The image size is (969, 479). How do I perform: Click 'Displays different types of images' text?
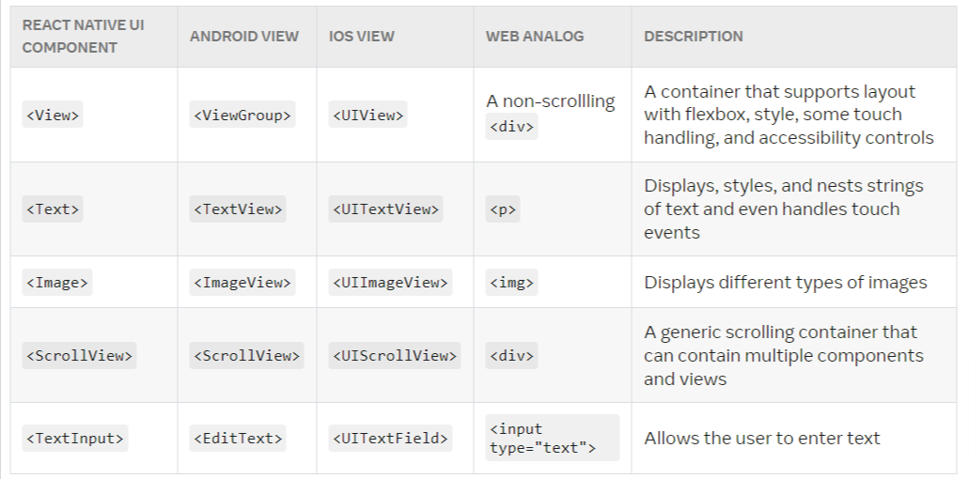click(786, 282)
